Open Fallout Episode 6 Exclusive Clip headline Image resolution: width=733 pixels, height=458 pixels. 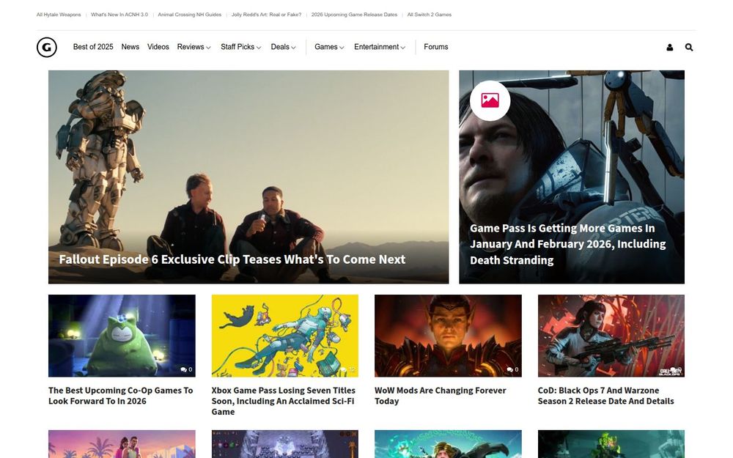[232, 259]
